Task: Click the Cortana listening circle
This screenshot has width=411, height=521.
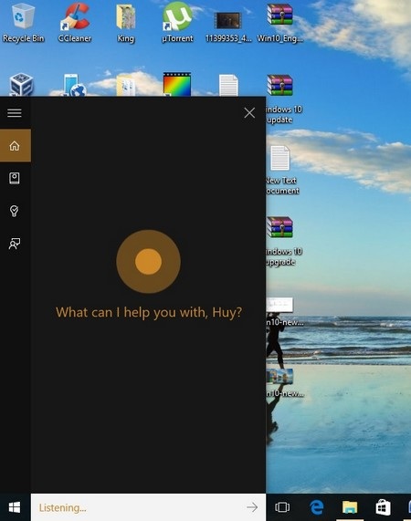Action: click(148, 262)
